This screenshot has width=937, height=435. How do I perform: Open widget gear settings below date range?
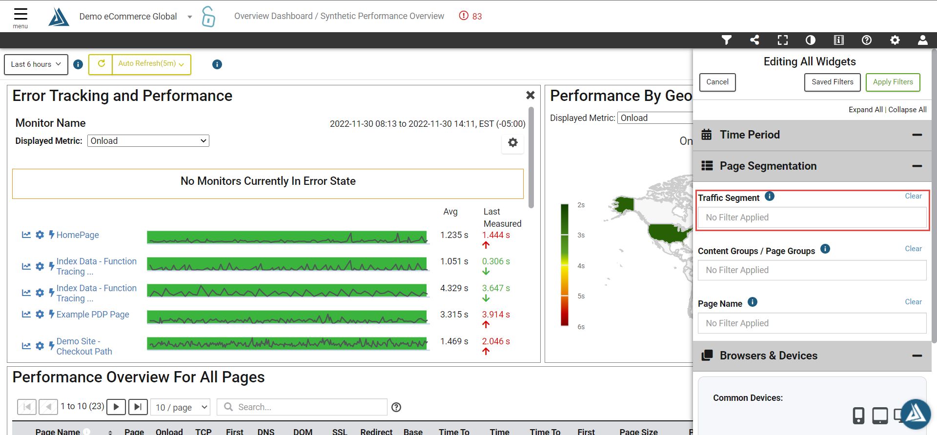click(513, 142)
